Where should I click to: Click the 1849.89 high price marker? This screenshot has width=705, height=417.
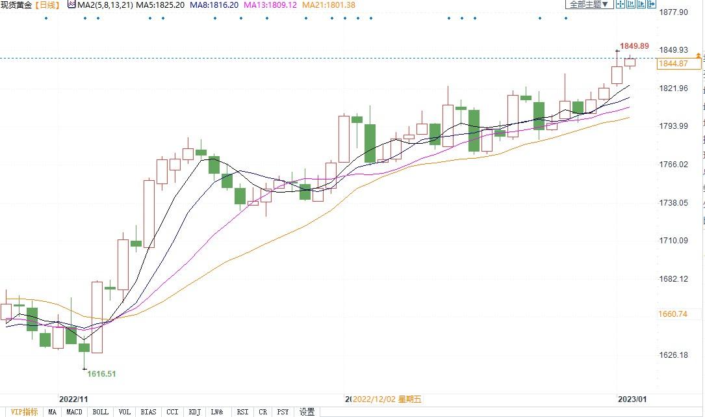tap(634, 46)
